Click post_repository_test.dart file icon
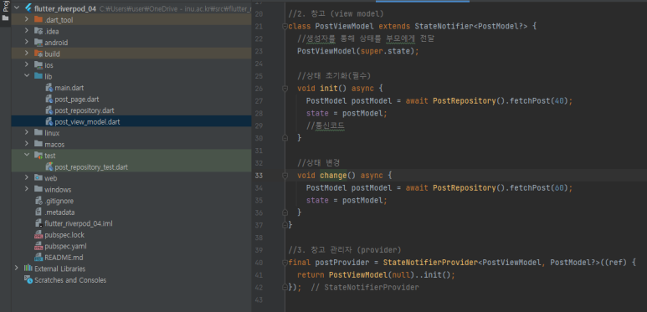This screenshot has height=312, width=647. point(49,167)
